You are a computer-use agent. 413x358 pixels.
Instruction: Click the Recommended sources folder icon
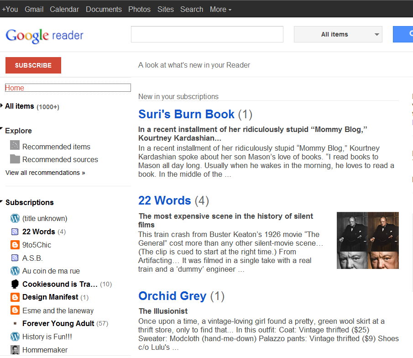[15, 159]
